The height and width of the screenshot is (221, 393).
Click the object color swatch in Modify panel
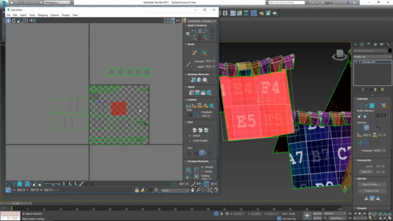coord(390,50)
